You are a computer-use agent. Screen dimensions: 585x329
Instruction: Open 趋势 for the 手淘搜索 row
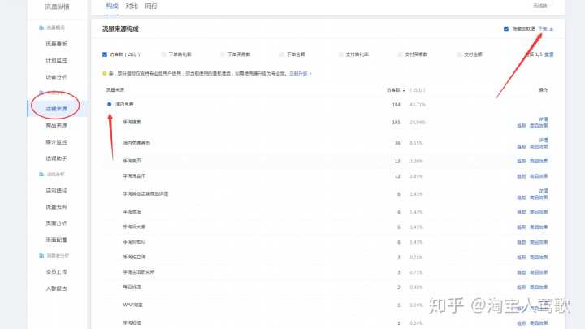[x=521, y=126]
